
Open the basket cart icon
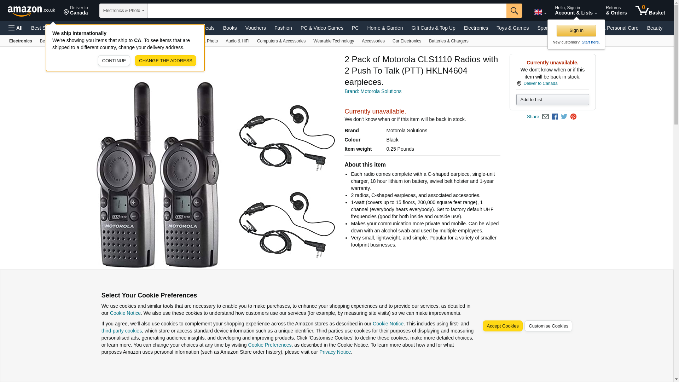pyautogui.click(x=650, y=11)
